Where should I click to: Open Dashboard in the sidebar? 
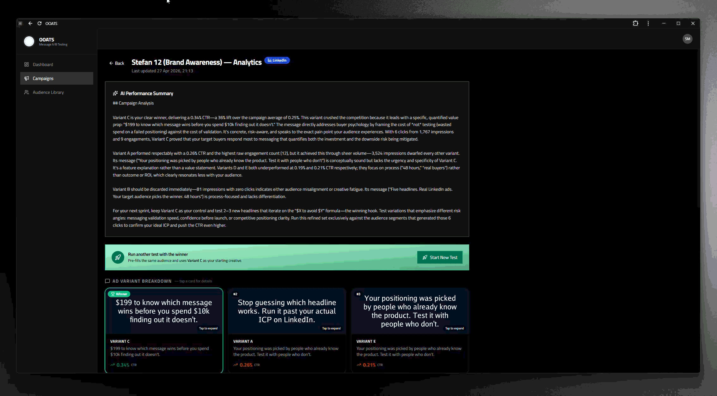(x=57, y=64)
